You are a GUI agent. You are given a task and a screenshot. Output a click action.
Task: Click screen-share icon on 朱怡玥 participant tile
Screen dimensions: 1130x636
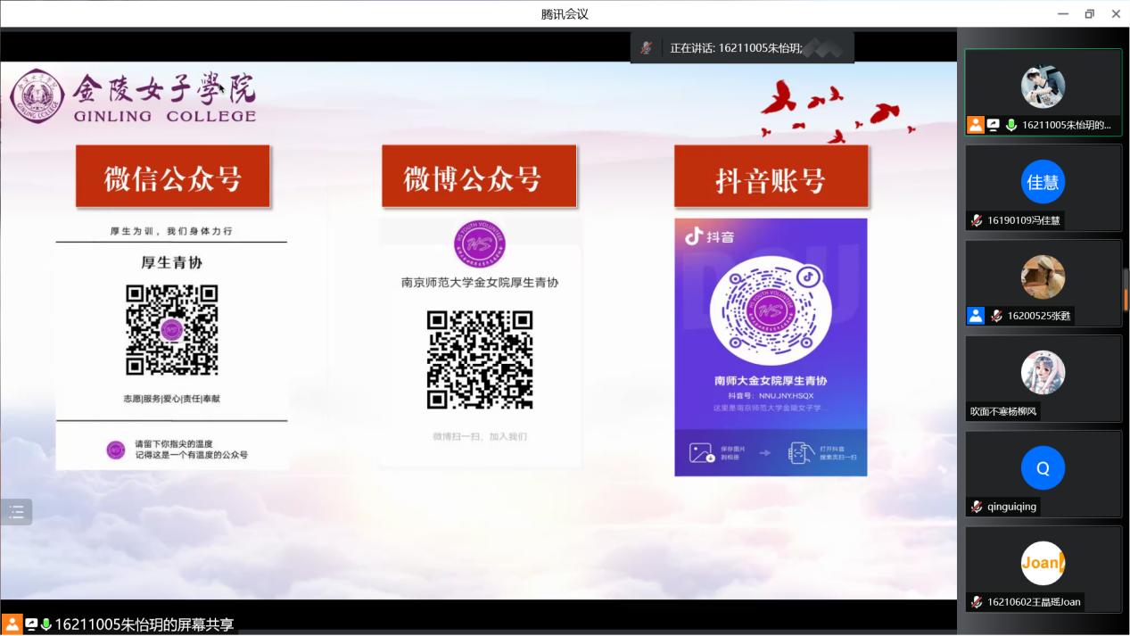(x=993, y=125)
